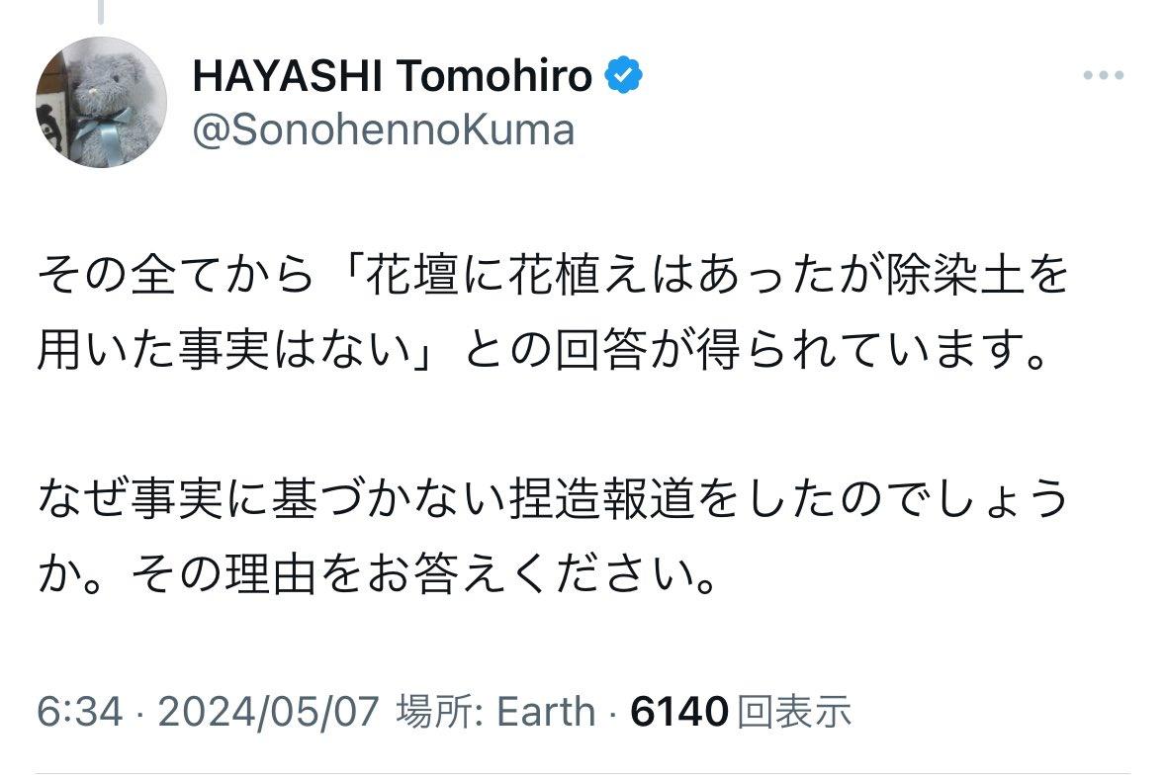This screenshot has height=780, width=1166.
Task: Open HAYASHI Tomohiro's profile via display name
Action: 392,76
